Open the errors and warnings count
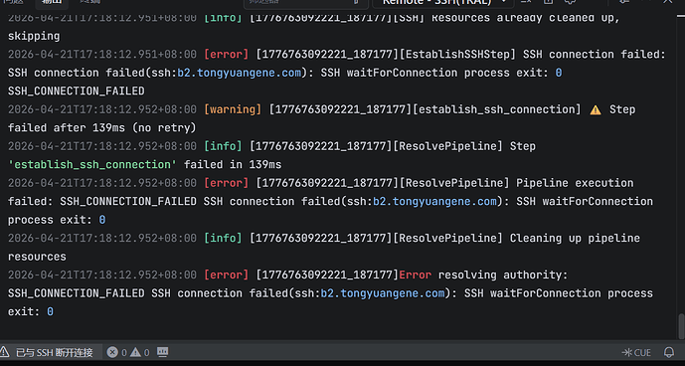The image size is (685, 366). coord(128,352)
